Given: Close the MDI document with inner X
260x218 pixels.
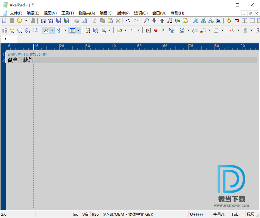Looking at the screenshot, I should 256,13.
